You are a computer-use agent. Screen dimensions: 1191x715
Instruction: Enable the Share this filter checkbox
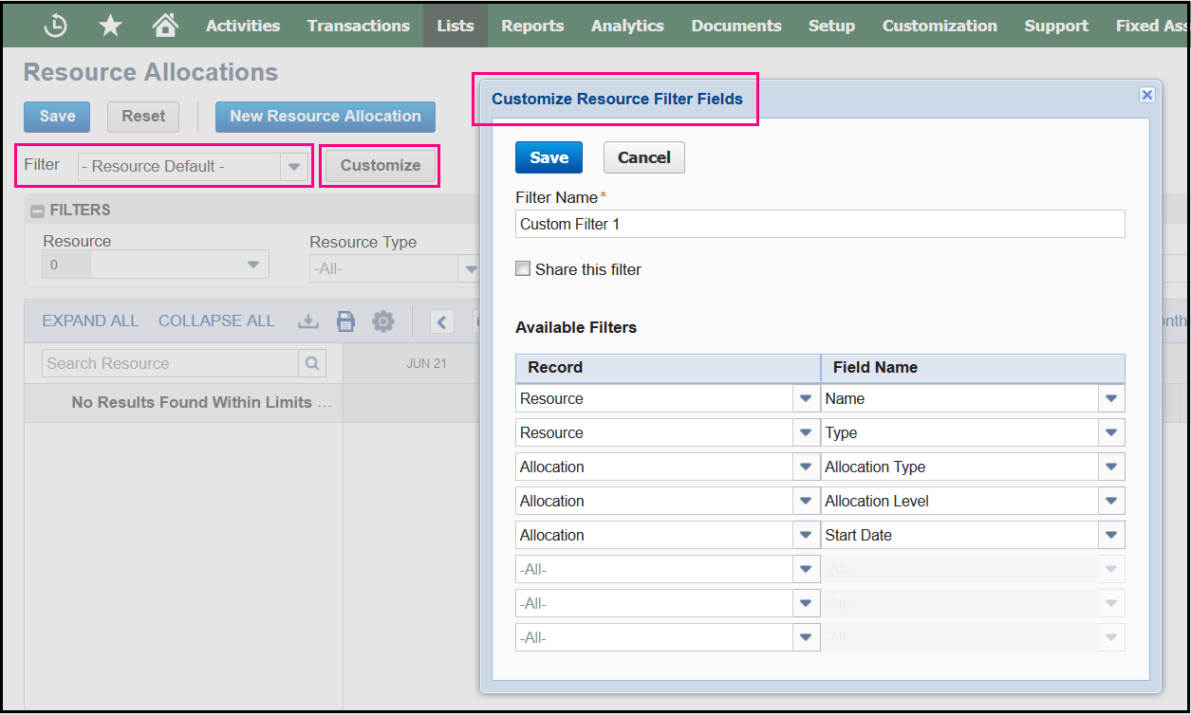tap(523, 268)
